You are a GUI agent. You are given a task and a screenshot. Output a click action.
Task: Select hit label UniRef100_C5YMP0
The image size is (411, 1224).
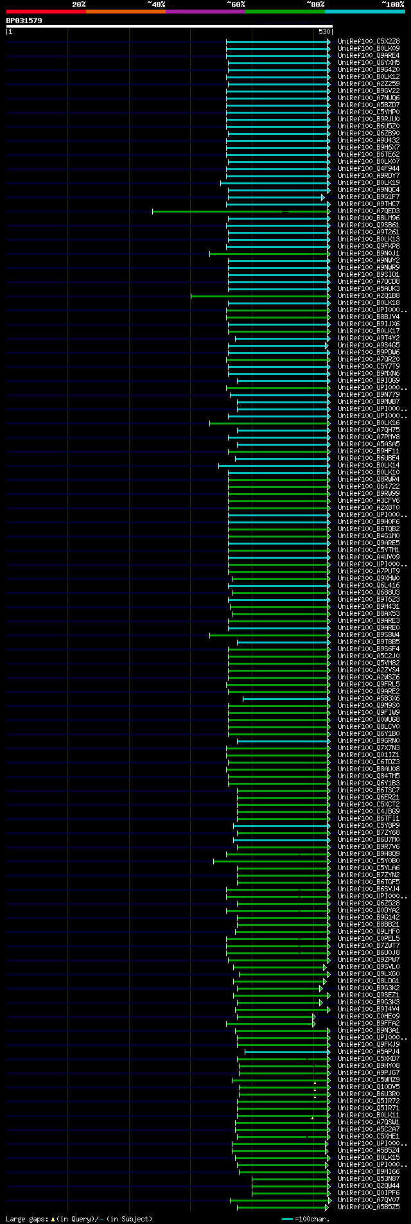point(369,112)
